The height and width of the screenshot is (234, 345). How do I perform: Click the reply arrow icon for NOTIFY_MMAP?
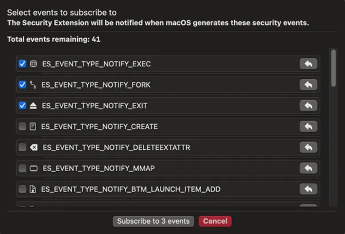308,168
